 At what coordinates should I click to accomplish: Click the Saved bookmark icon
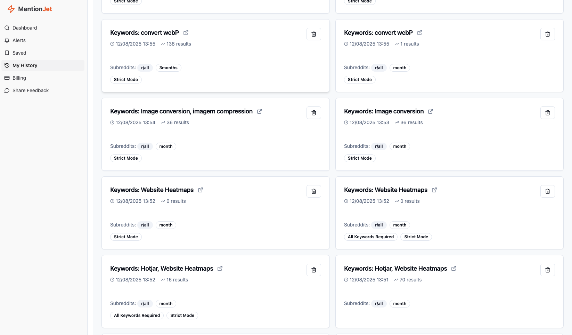click(x=7, y=53)
